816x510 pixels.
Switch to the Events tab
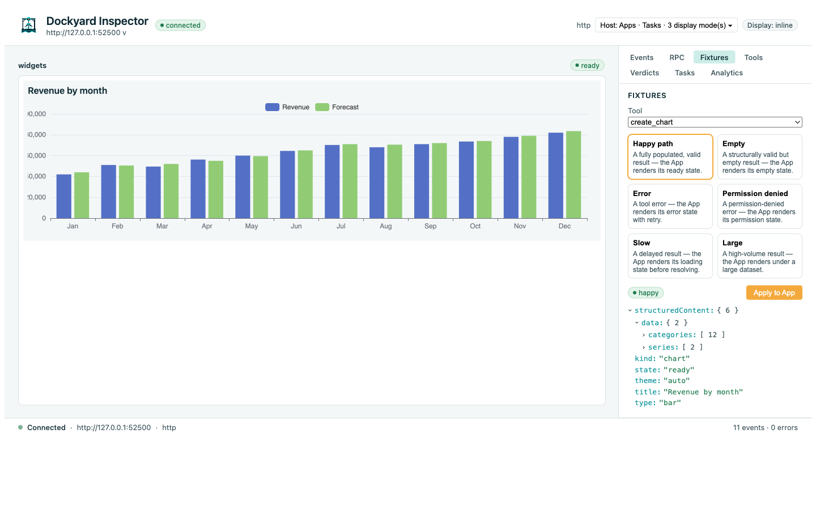pyautogui.click(x=641, y=57)
